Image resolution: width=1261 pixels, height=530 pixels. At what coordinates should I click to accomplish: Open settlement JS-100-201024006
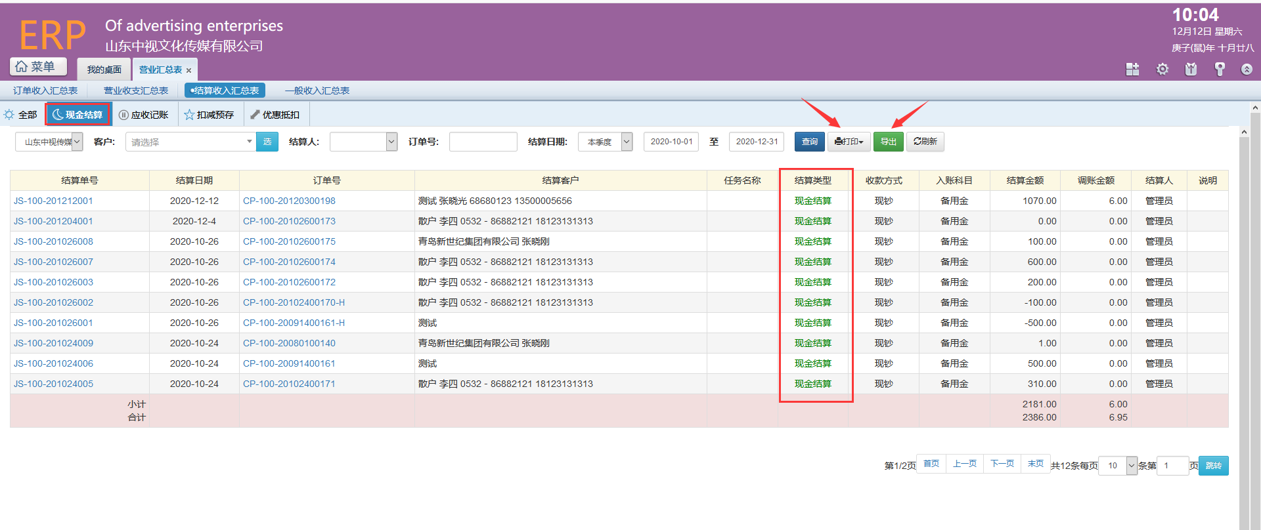pyautogui.click(x=53, y=363)
